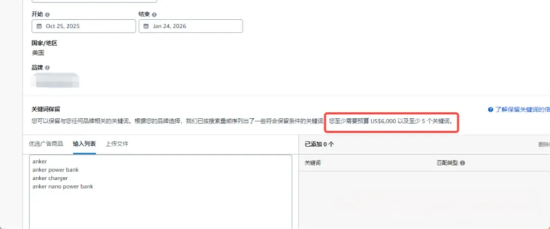
Task: Select the 输入列表 tab
Action: tap(84, 144)
